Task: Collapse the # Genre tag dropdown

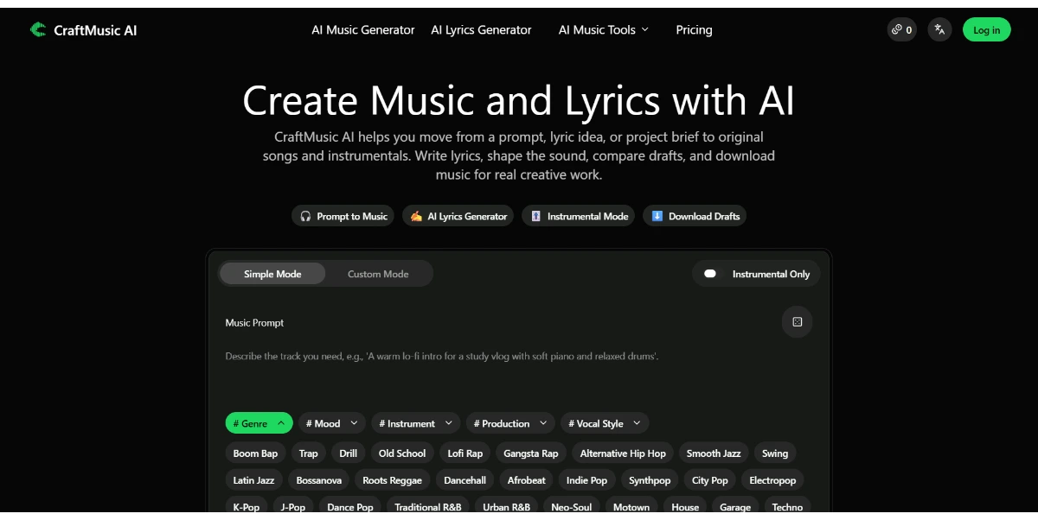Action: [x=259, y=423]
